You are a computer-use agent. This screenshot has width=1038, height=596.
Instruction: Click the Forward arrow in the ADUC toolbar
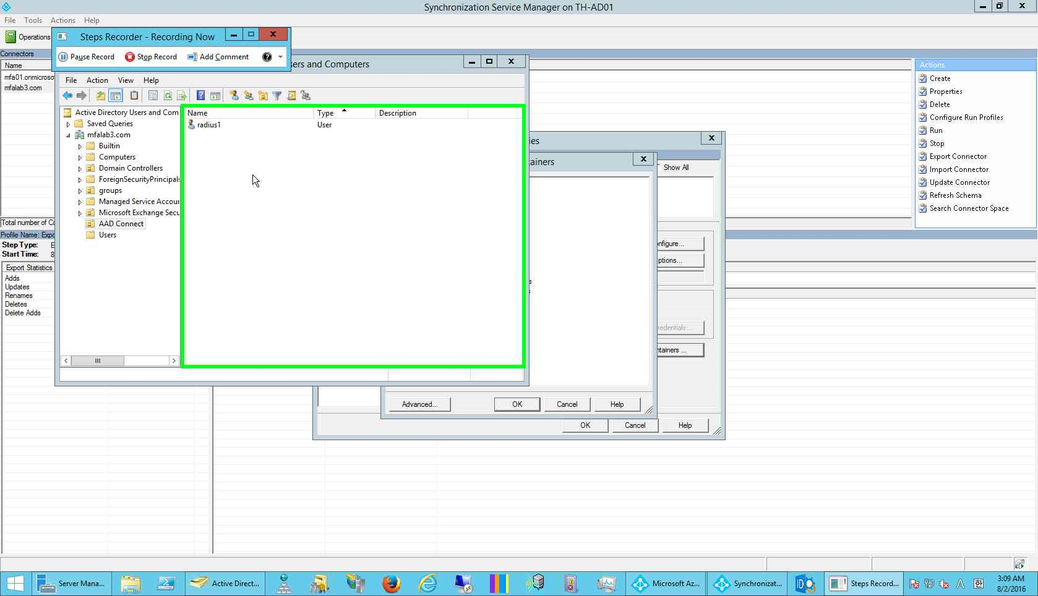(x=81, y=95)
